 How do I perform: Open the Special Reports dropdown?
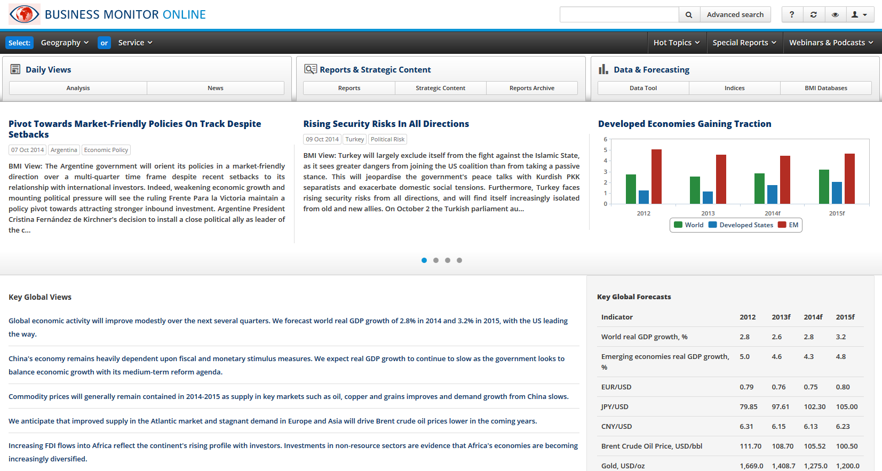click(x=744, y=43)
